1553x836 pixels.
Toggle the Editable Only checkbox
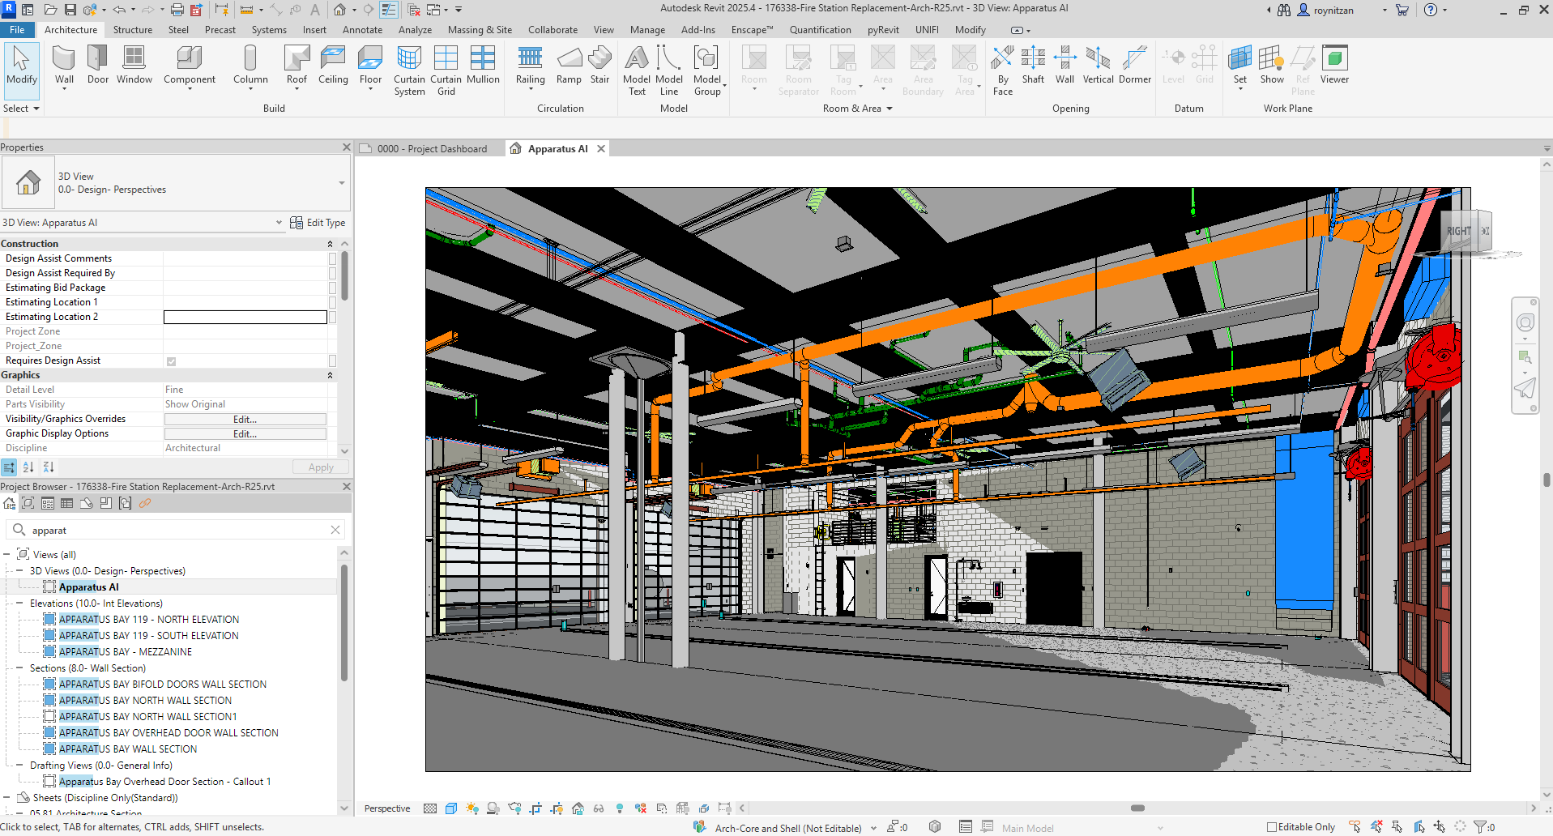coord(1271,827)
